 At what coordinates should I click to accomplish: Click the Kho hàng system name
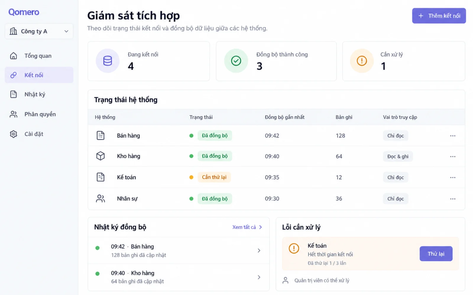(129, 156)
